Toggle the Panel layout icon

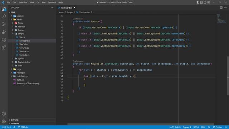click(201, 3)
